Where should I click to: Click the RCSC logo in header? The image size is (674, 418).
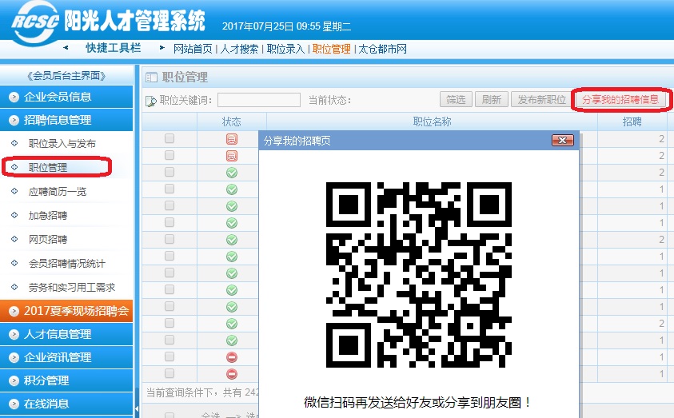34,24
